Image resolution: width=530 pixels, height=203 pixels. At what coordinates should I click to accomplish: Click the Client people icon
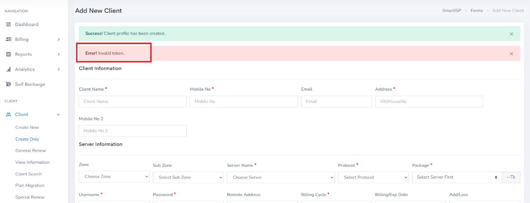(x=8, y=115)
